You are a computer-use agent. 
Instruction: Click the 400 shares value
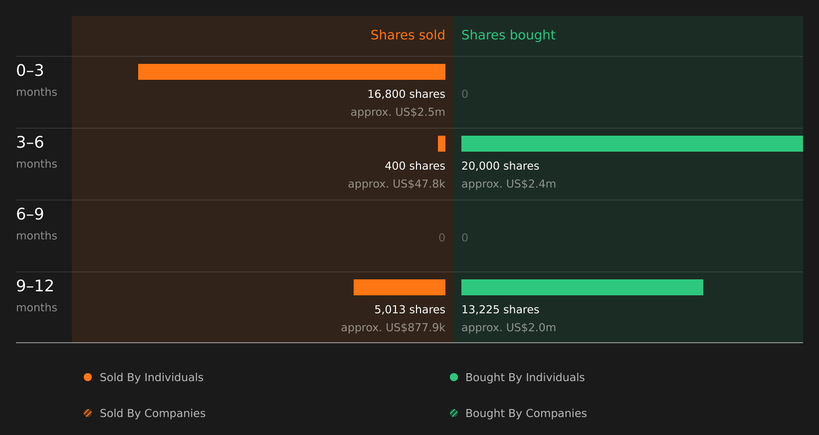coord(415,166)
